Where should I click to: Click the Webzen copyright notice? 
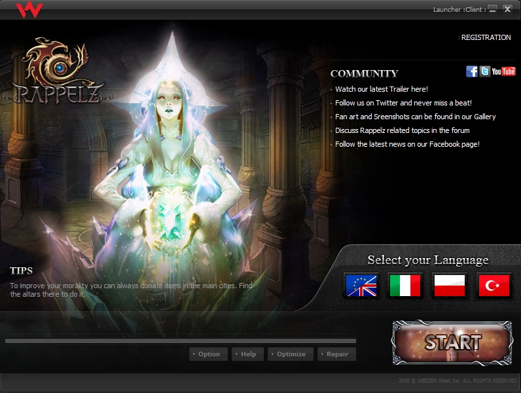click(458, 381)
